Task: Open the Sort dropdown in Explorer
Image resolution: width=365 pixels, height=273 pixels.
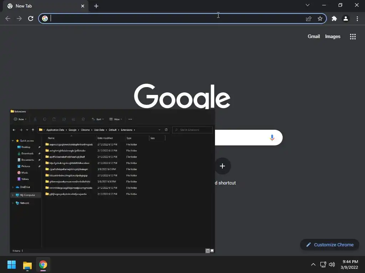Action: coord(98,119)
